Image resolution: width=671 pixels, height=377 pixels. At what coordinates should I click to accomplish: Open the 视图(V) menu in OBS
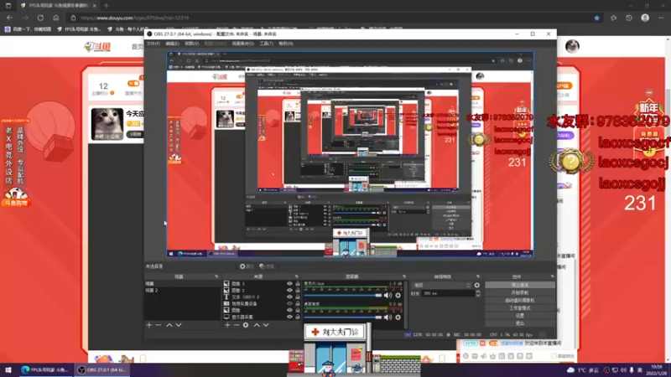point(192,44)
